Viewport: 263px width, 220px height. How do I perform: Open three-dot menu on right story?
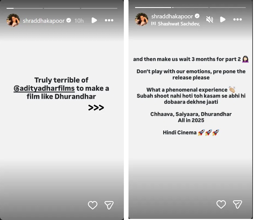237,19
